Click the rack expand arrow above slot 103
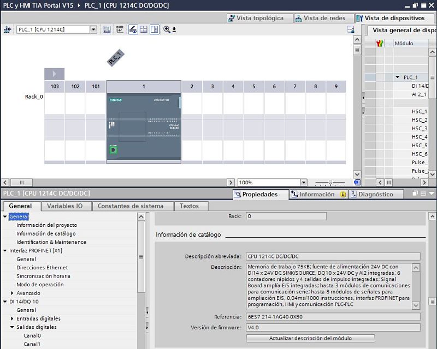The image size is (437, 349). point(54,74)
